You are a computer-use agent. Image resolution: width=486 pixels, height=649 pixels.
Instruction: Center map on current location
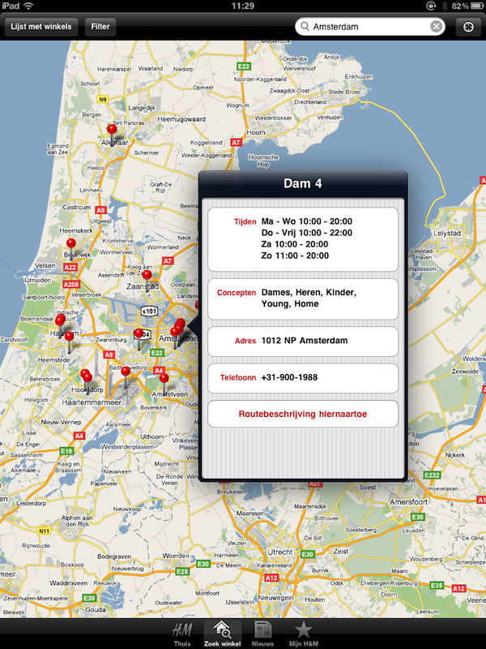point(467,27)
